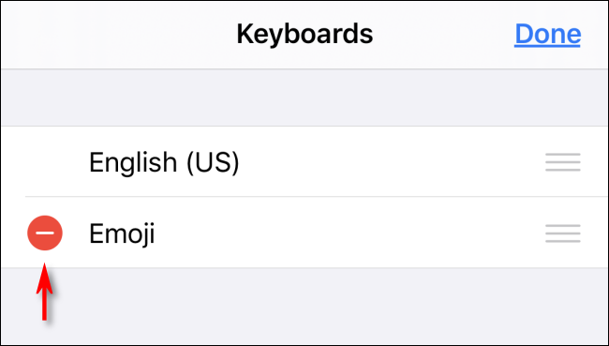Click the blank space left of the English (US) label
609x346 pixels.
click(x=45, y=161)
